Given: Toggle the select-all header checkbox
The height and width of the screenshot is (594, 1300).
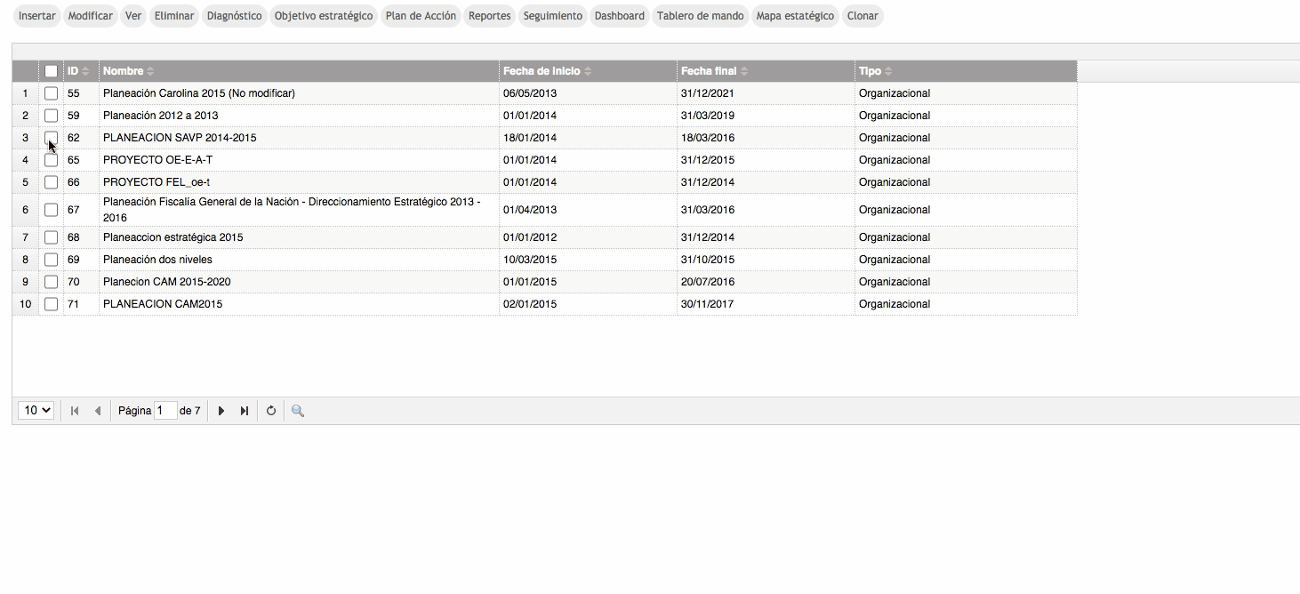Looking at the screenshot, I should (x=52, y=71).
